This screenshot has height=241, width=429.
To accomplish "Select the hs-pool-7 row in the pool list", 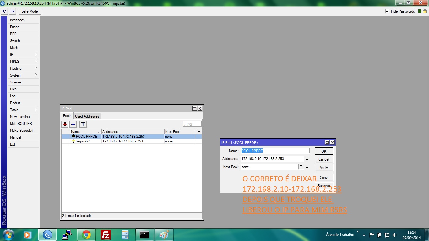I will [x=132, y=141].
